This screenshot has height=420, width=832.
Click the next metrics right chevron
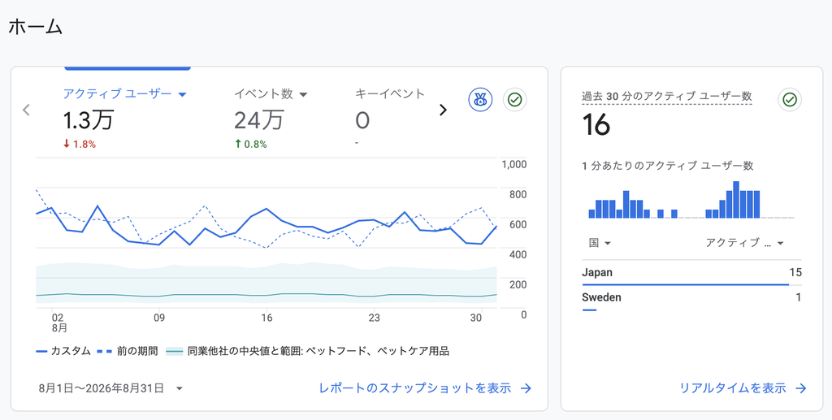click(443, 110)
